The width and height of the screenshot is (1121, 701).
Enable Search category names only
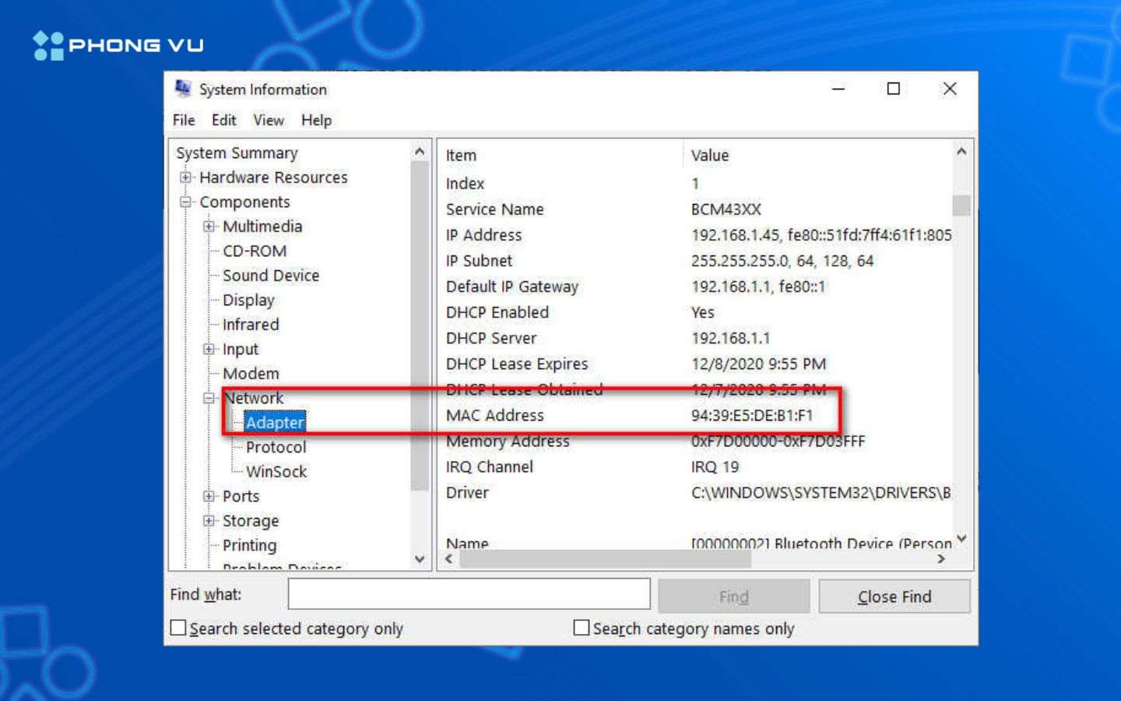(582, 628)
